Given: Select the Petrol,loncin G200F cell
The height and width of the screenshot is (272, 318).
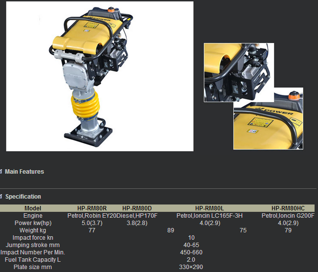Looking at the screenshot, I should [288, 216].
